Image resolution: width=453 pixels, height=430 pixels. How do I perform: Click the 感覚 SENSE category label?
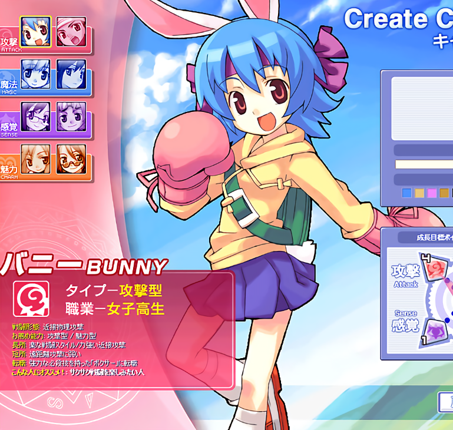click(9, 130)
